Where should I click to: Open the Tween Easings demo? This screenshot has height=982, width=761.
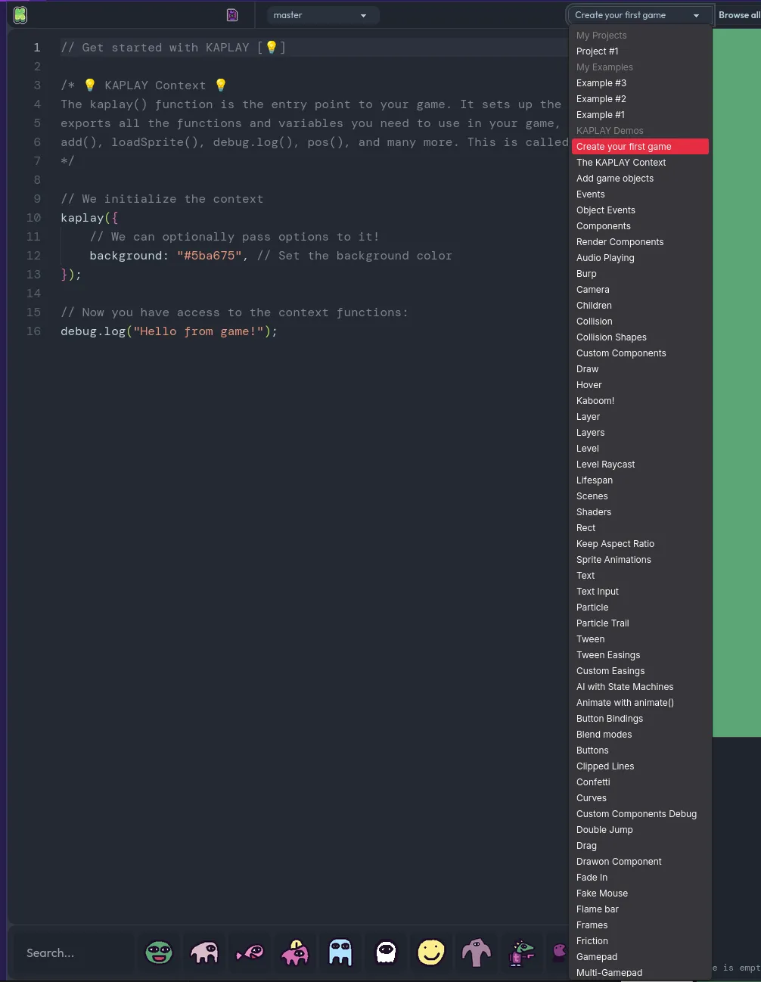[640, 655]
